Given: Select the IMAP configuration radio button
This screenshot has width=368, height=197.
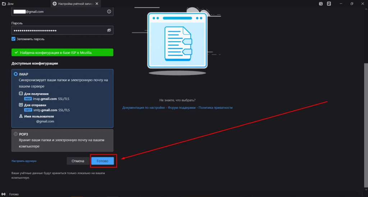Looking at the screenshot, I should (x=16, y=74).
